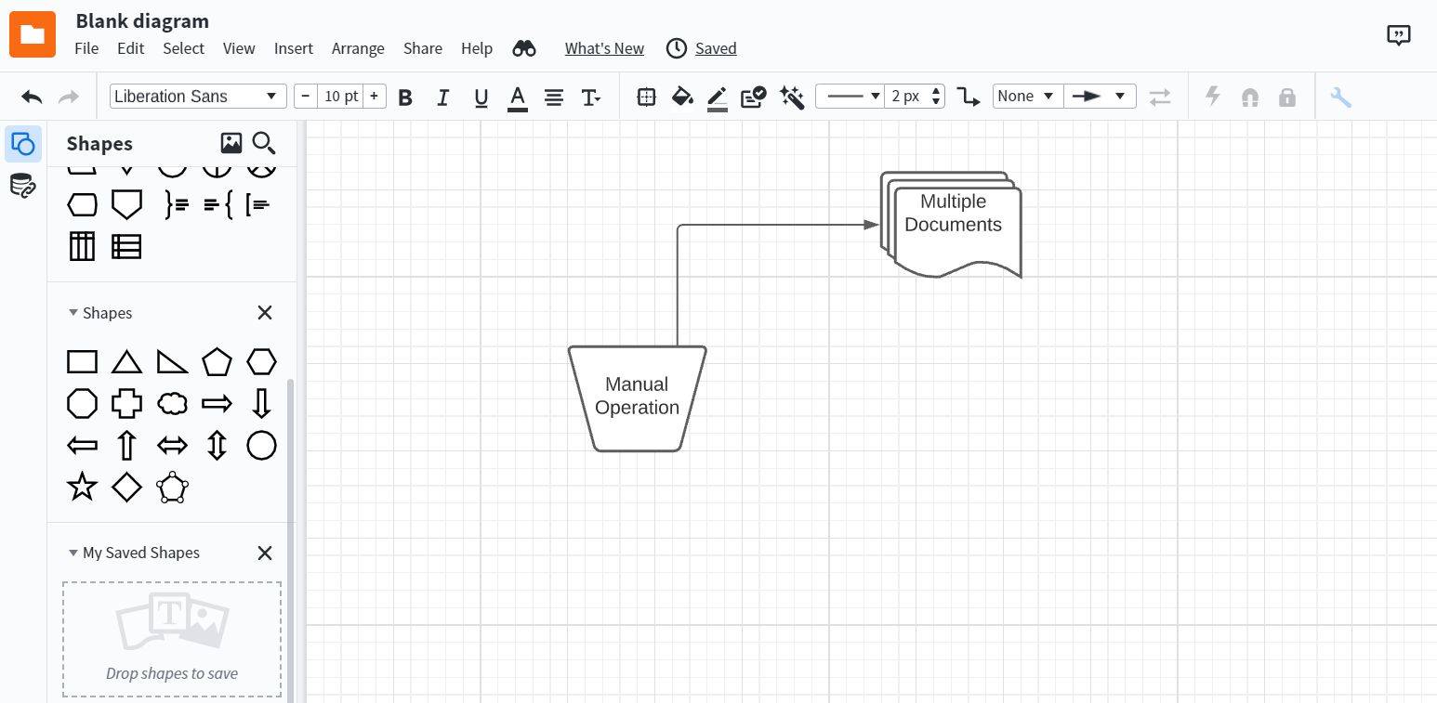Viewport: 1437px width, 703px height.
Task: Open the image search icon in Shapes panel
Action: click(231, 143)
